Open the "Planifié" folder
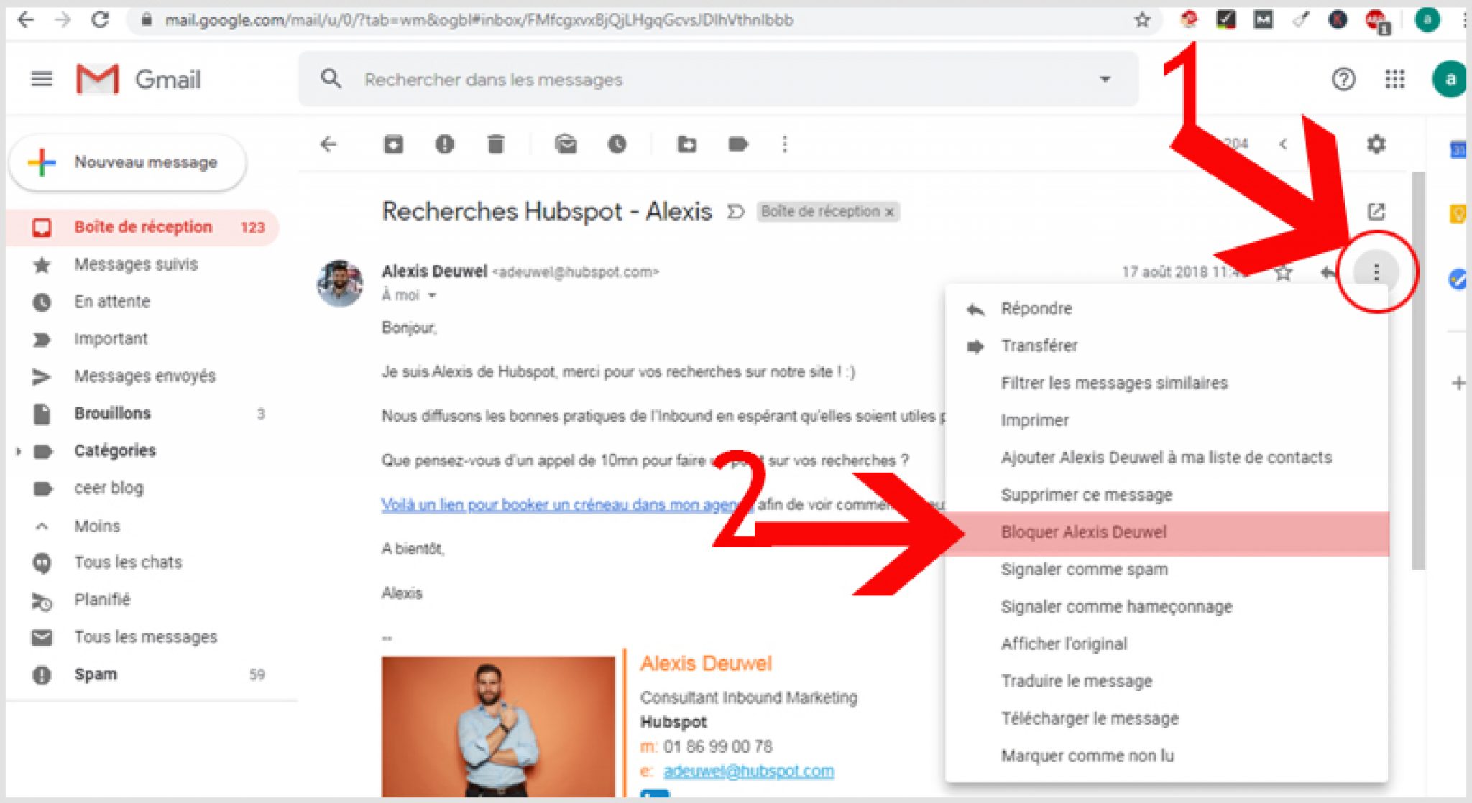1472x803 pixels. pos(142,600)
